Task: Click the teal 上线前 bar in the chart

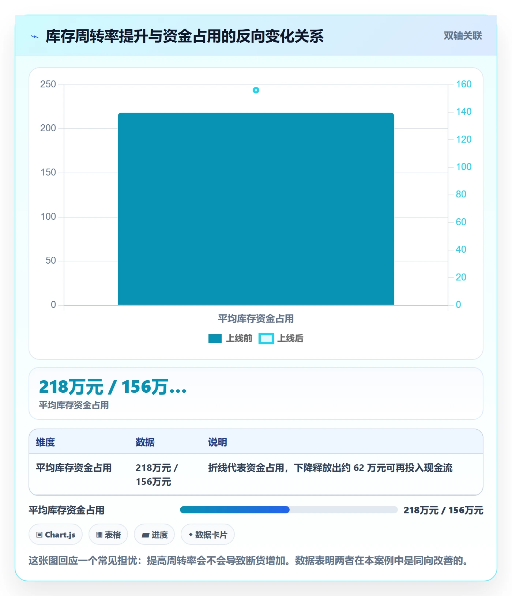Action: pos(256,209)
